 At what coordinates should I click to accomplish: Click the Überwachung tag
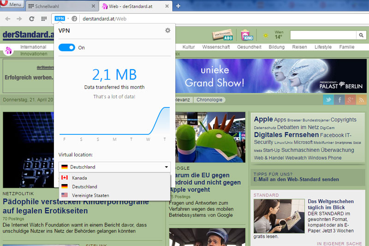pos(338,150)
